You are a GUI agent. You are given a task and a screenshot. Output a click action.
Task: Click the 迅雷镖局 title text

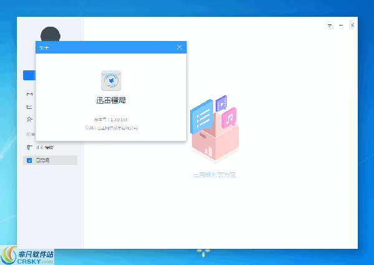point(111,101)
